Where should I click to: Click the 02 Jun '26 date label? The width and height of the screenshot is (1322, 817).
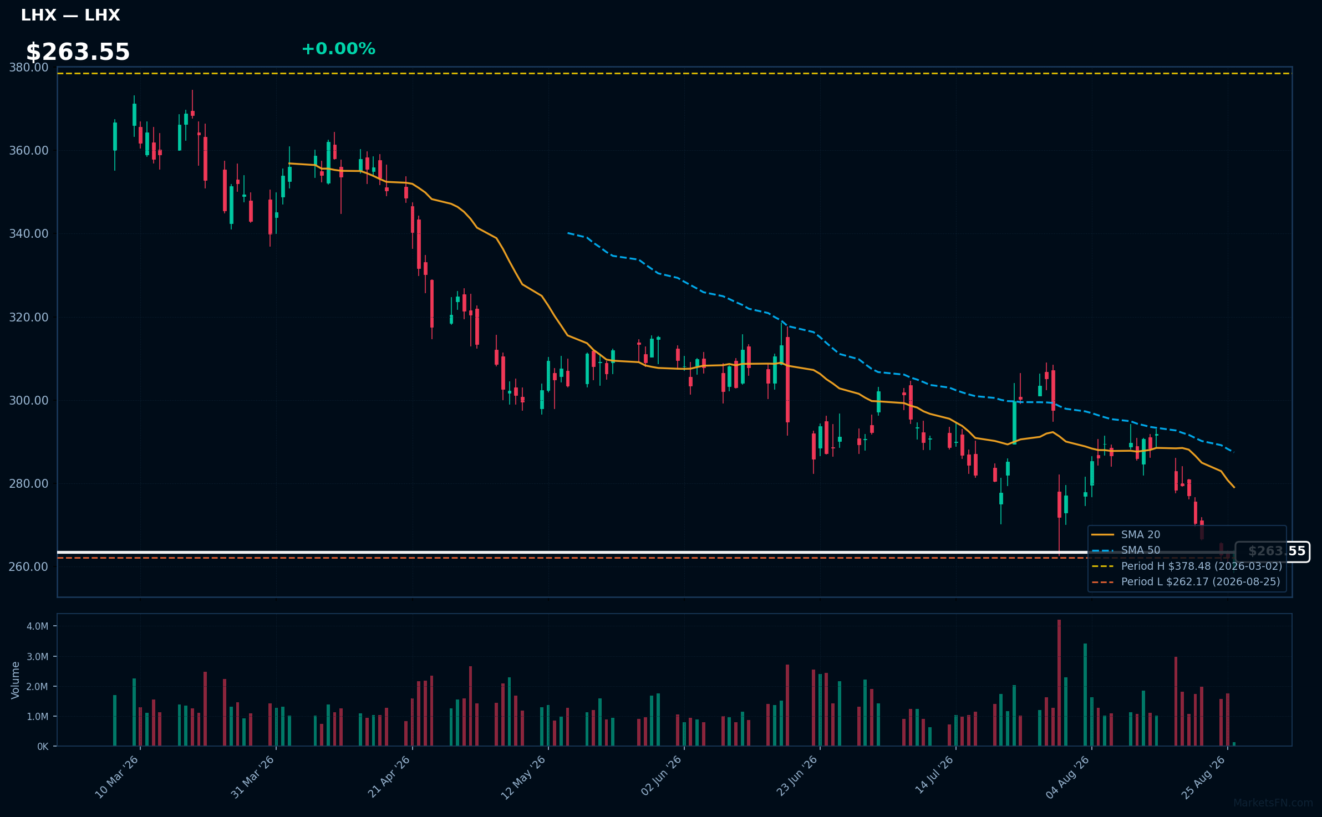coord(660,777)
